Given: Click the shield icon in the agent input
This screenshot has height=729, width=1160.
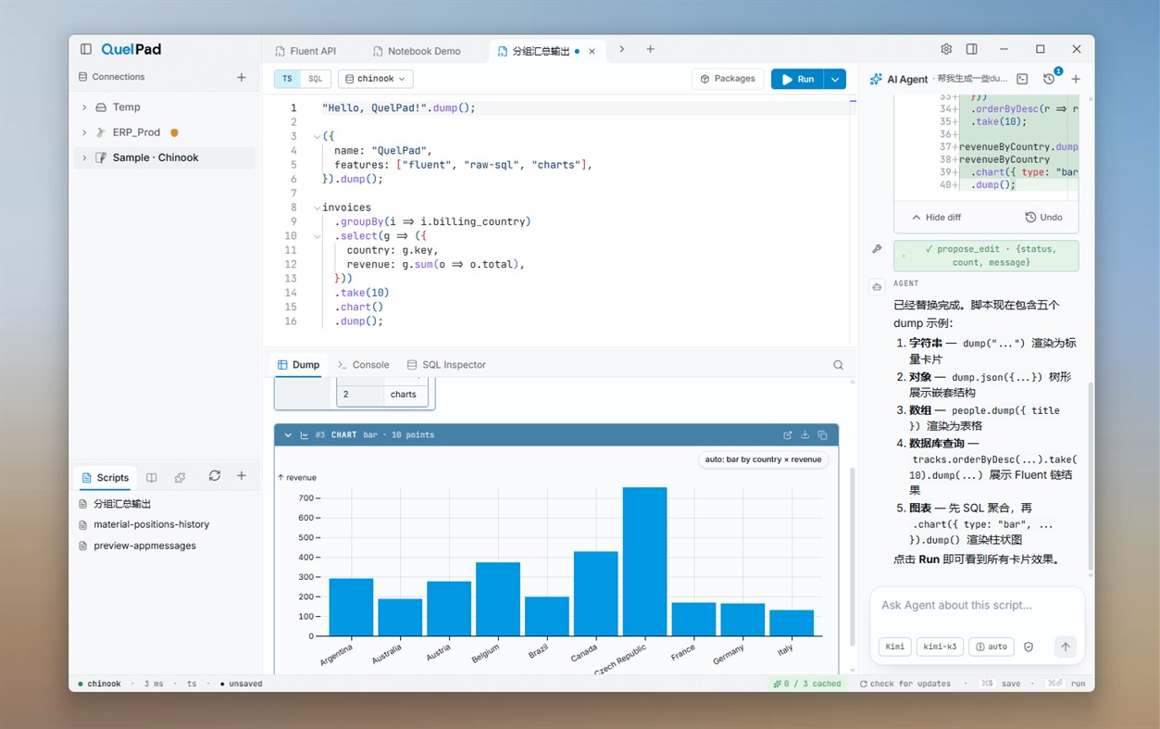Looking at the screenshot, I should (x=1029, y=647).
